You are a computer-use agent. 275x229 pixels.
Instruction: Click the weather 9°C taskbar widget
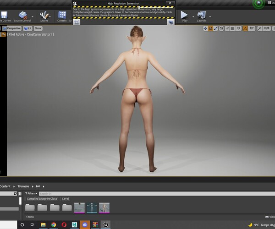pyautogui.click(x=261, y=225)
